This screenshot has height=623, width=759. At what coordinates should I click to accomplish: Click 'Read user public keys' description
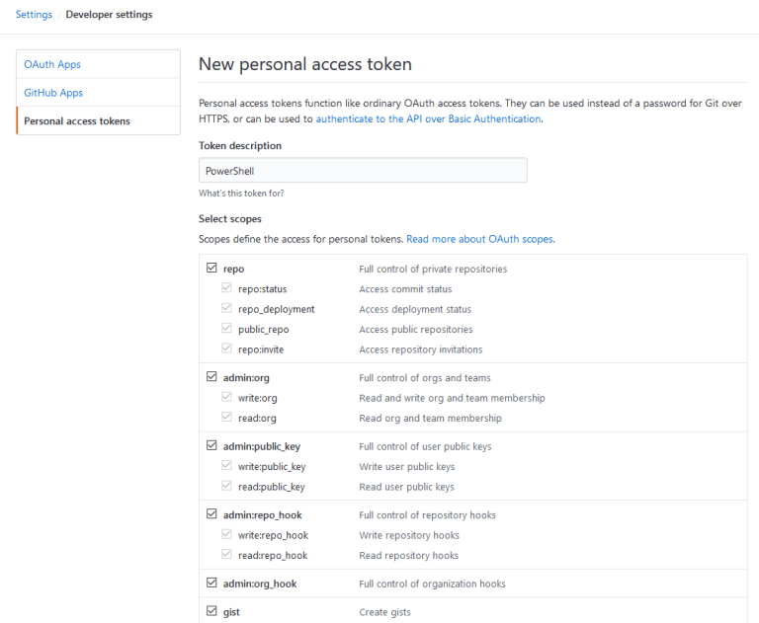[x=406, y=487]
